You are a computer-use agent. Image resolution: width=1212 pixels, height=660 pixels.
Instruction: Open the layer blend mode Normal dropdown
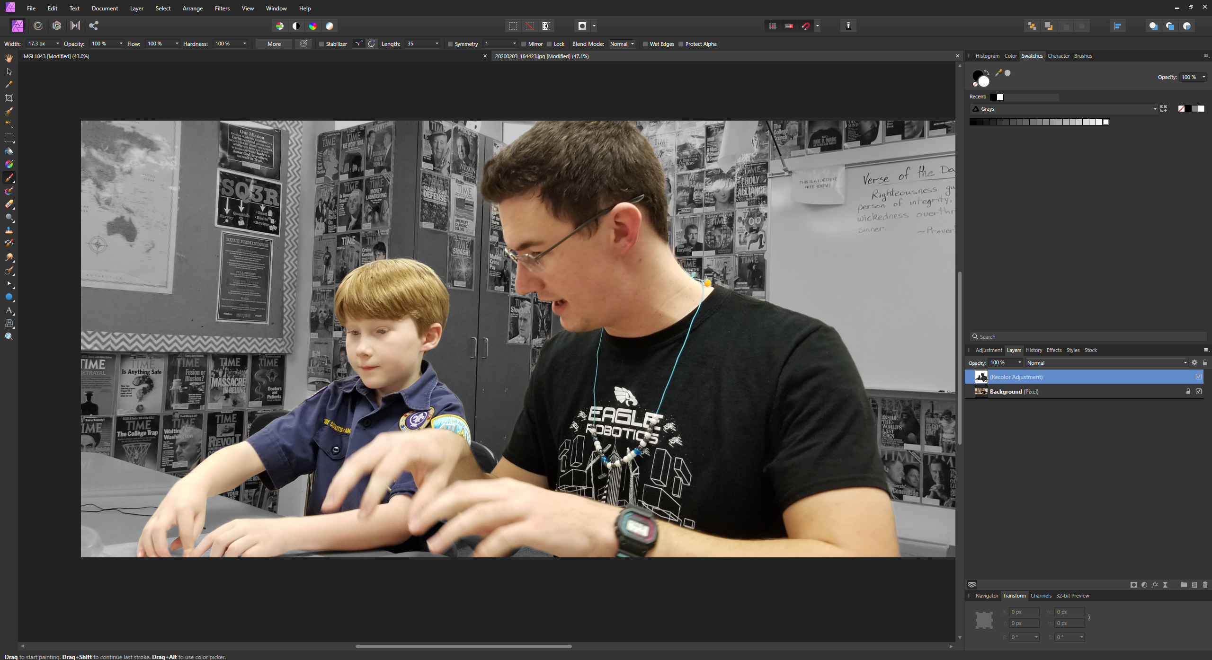[1107, 363]
